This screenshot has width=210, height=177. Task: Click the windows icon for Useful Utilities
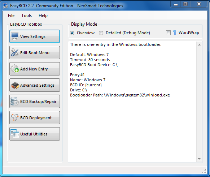[x=15, y=134]
